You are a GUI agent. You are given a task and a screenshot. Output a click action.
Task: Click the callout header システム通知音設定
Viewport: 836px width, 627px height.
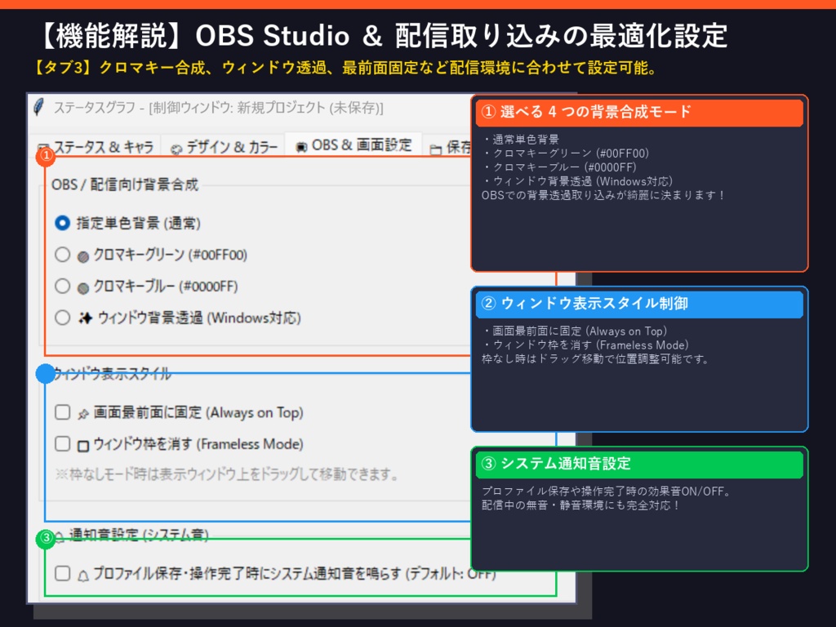click(639, 464)
